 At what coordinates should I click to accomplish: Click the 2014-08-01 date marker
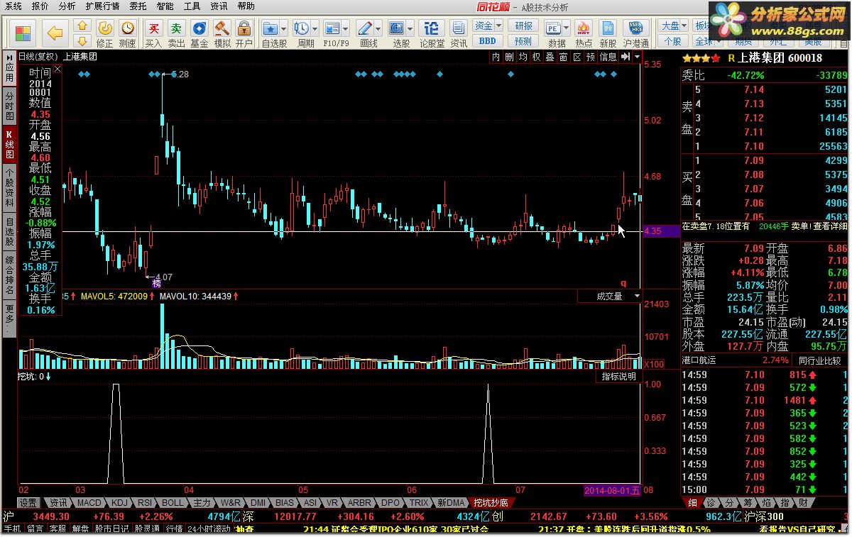point(613,490)
